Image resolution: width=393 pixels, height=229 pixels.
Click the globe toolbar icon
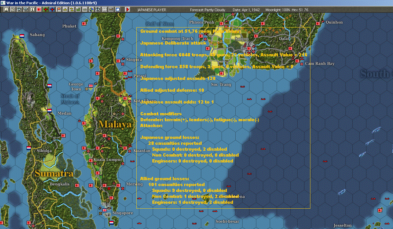pyautogui.click(x=91, y=10)
